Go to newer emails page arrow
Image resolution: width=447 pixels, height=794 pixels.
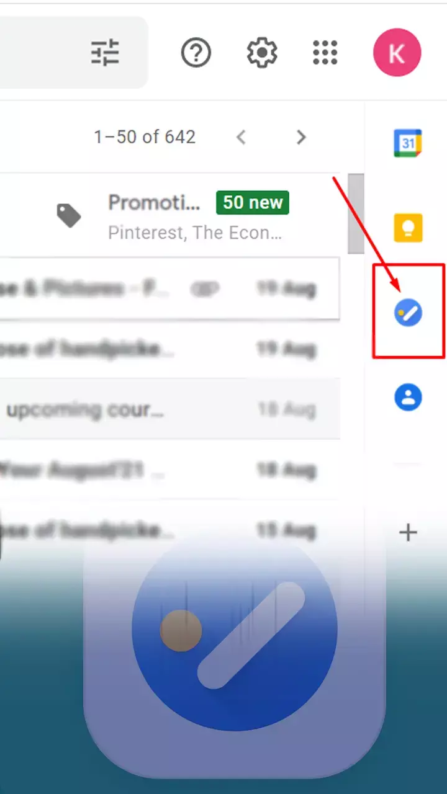(x=242, y=137)
